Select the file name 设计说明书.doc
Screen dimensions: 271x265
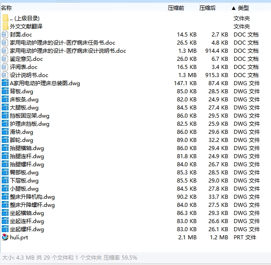29,75
